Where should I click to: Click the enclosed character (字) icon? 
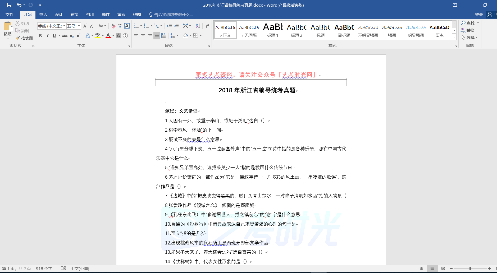[x=125, y=36]
